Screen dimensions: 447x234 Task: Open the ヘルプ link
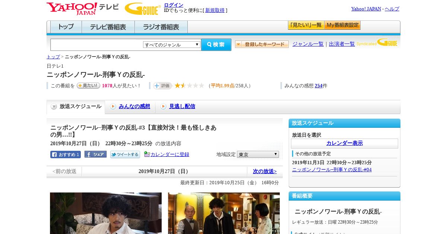(x=392, y=9)
